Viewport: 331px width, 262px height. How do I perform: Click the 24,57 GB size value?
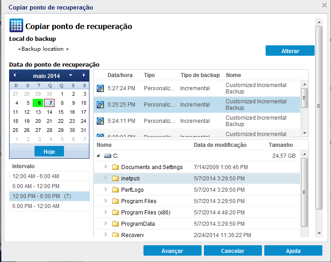pyautogui.click(x=284, y=156)
